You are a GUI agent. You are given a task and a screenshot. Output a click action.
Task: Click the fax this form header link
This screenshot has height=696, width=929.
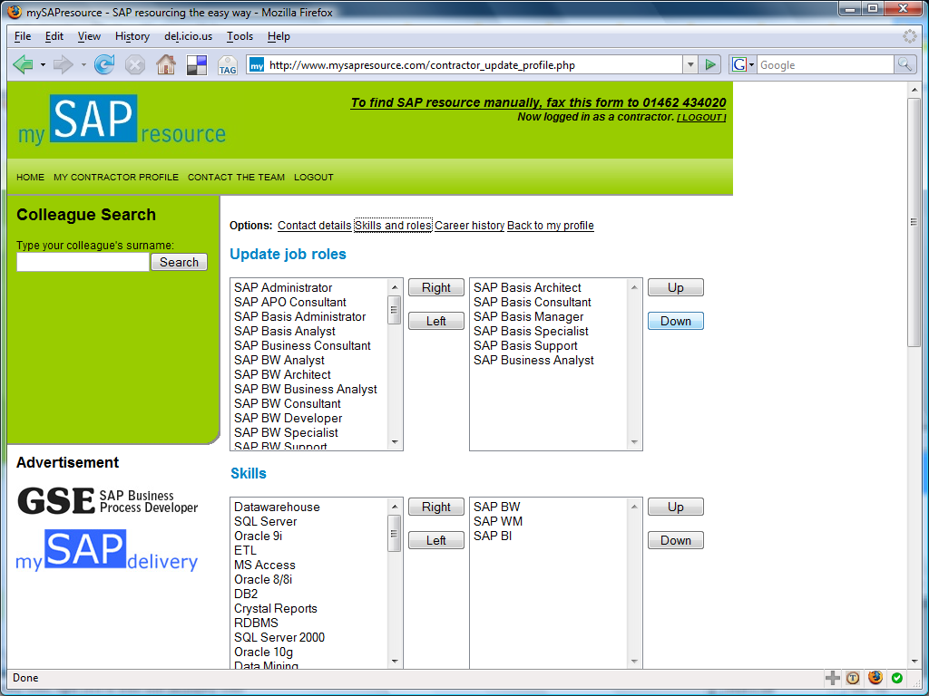coord(538,102)
